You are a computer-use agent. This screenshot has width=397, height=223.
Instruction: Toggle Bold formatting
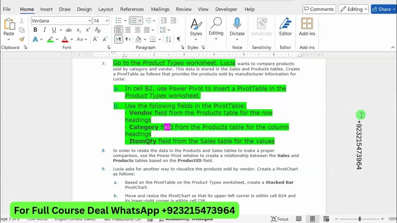click(x=35, y=30)
